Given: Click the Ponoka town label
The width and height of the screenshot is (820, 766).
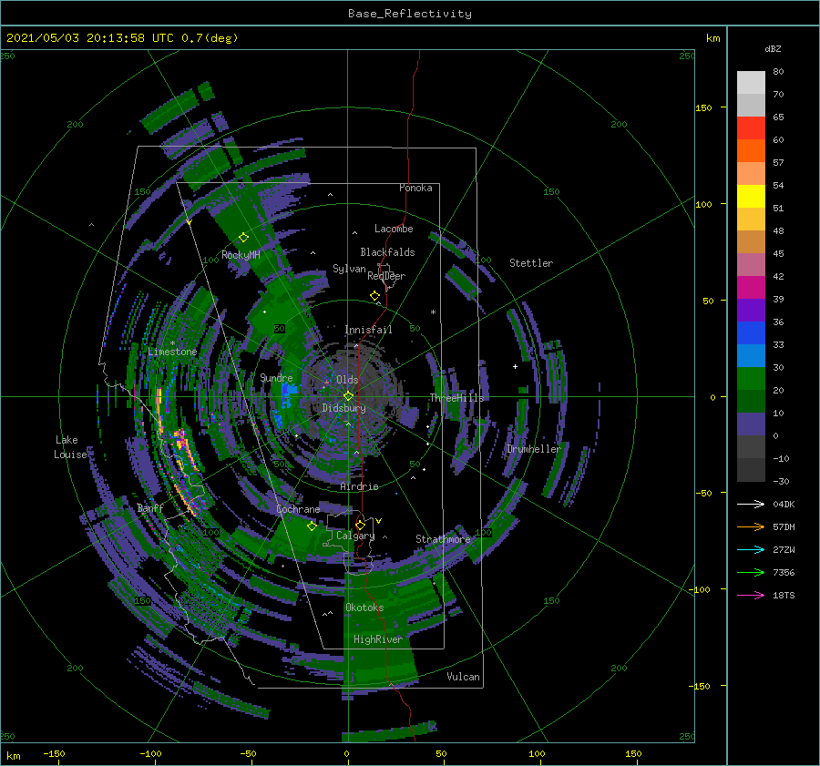Looking at the screenshot, I should [415, 188].
